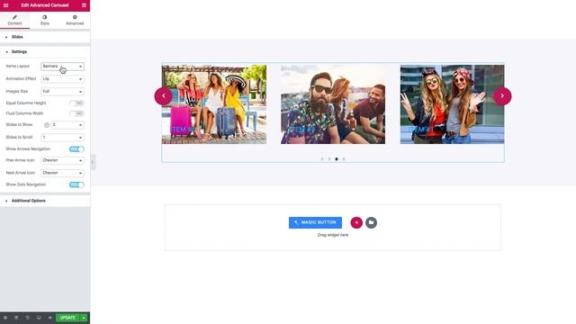Collapse the editor panel handle
The height and width of the screenshot is (324, 576).
93,162
